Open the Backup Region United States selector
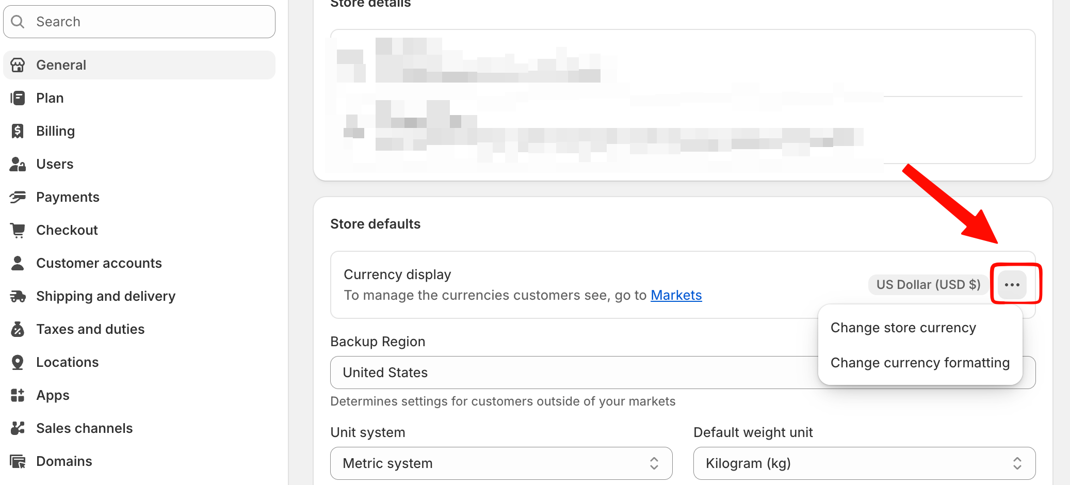Screen dimensions: 1070x485 568,373
